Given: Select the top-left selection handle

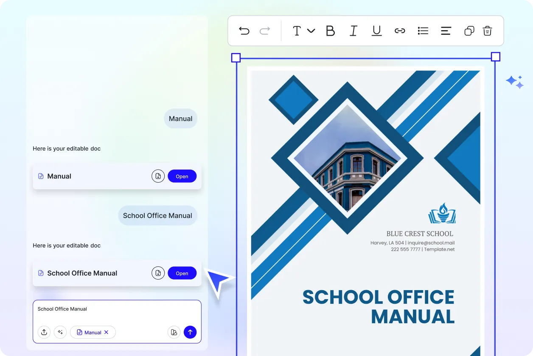Looking at the screenshot, I should point(236,58).
